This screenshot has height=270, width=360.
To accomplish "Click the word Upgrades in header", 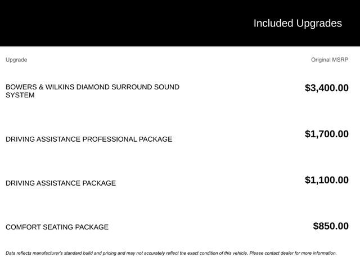I will point(319,24).
